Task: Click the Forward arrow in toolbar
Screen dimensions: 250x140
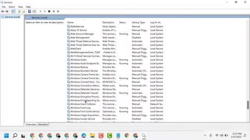Action: [7, 11]
